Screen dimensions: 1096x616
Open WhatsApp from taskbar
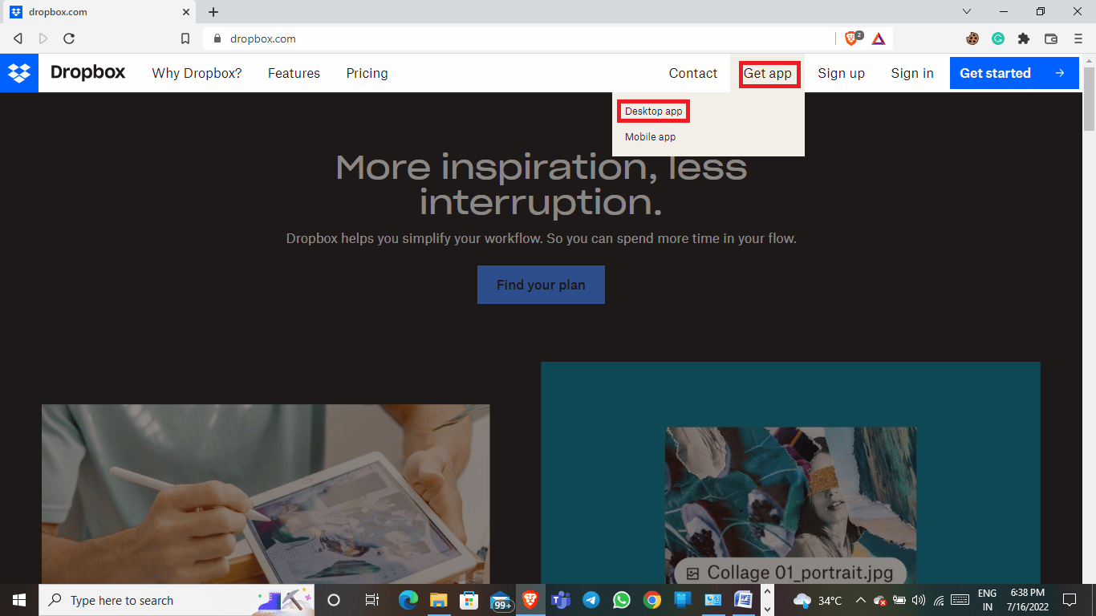(x=622, y=600)
